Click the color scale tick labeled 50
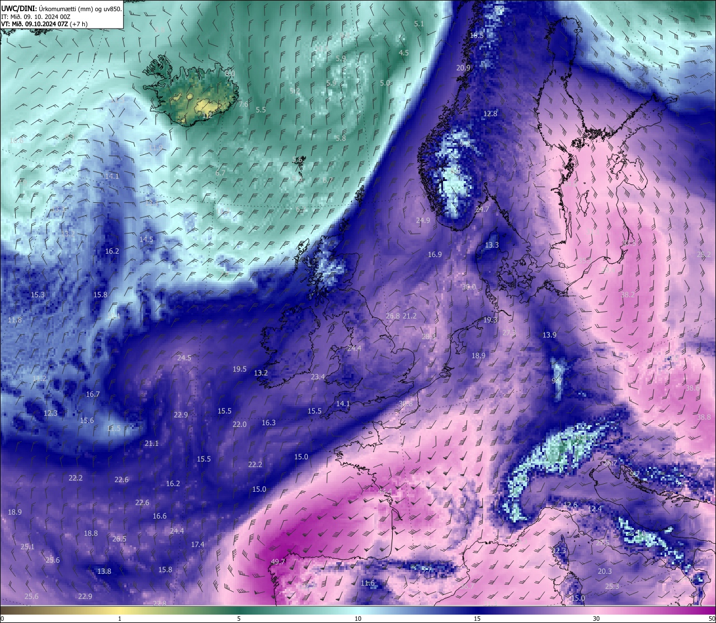 [711, 619]
